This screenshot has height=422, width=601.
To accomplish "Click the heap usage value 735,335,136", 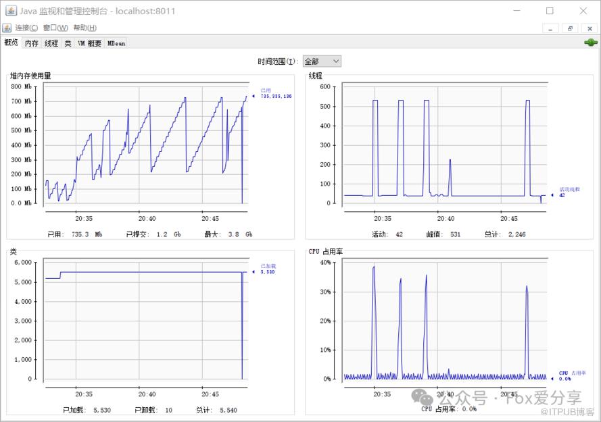I will tap(276, 96).
